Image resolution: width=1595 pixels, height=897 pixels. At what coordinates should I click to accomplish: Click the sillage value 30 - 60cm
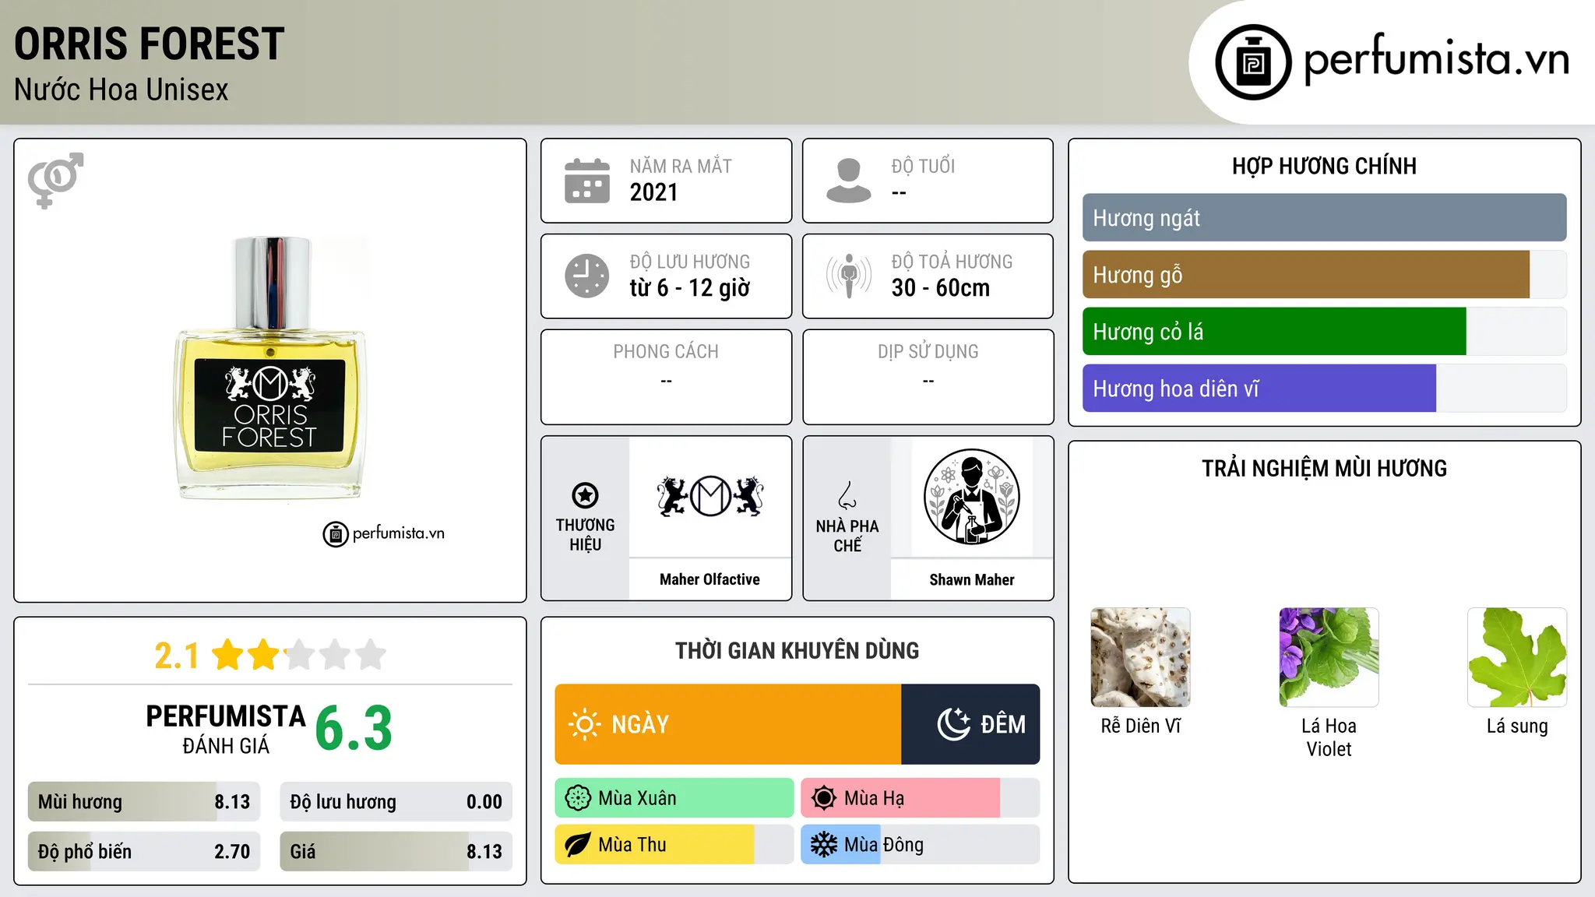click(x=941, y=288)
